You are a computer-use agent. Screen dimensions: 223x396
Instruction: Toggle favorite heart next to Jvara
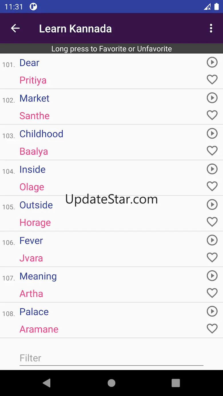pos(212,258)
